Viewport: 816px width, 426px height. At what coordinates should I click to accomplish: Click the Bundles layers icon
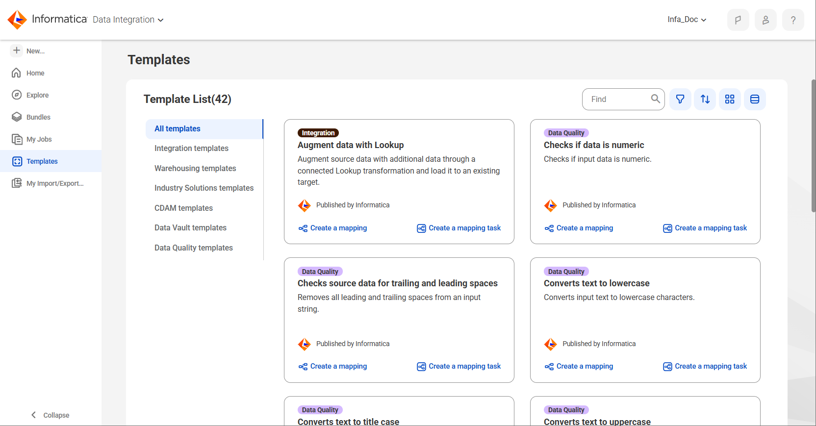(17, 117)
